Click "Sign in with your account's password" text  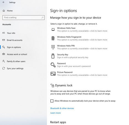[x=74, y=66]
